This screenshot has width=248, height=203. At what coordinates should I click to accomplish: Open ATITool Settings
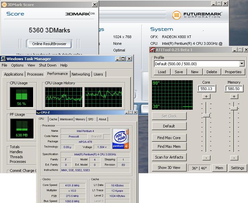click(238, 168)
